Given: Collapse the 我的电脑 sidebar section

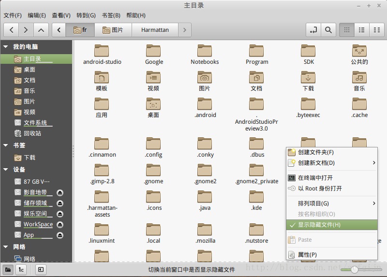Looking at the screenshot, I should coord(6,47).
